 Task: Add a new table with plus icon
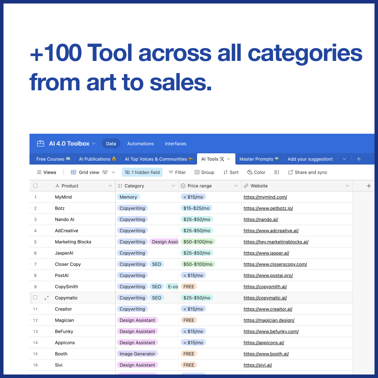pyautogui.click(x=359, y=159)
